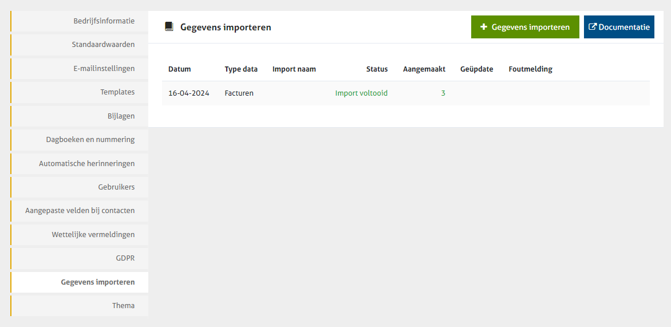Open Aangepaste velden bij contacten
The width and height of the screenshot is (671, 327).
[x=80, y=211]
